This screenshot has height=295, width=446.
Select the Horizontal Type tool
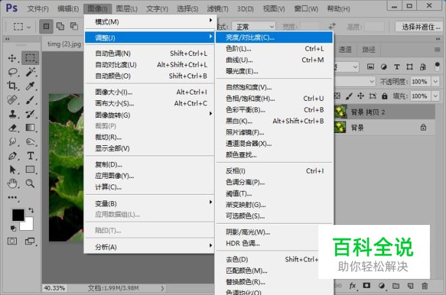tap(30, 156)
